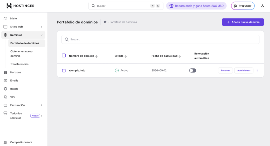Click the 2026-09-12 expiry date
This screenshot has height=146, width=270.
click(x=159, y=70)
